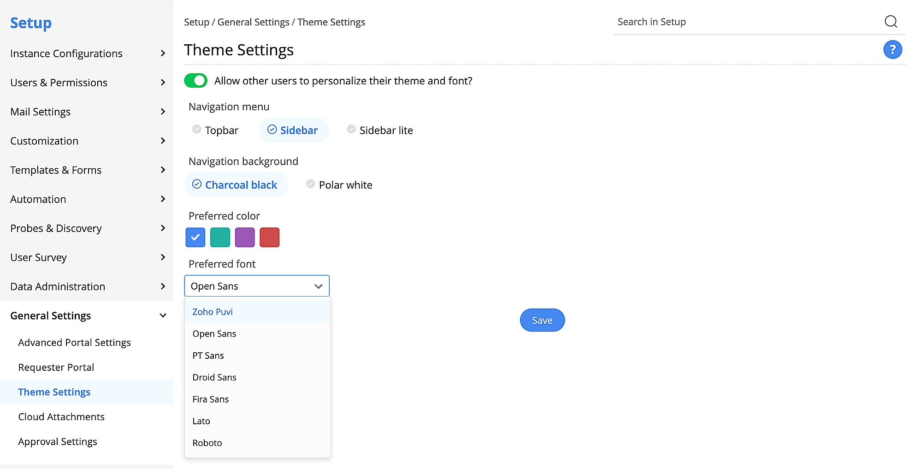The height and width of the screenshot is (469, 922).
Task: Collapse General Settings chevron arrow
Action: coord(163,315)
